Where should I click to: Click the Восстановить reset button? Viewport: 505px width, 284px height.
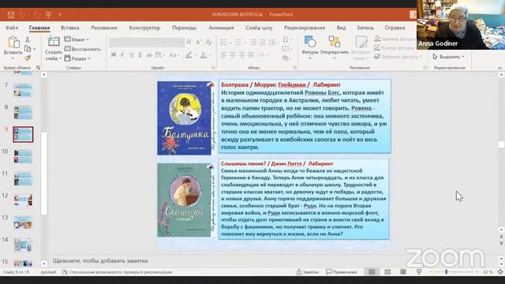pyautogui.click(x=82, y=49)
